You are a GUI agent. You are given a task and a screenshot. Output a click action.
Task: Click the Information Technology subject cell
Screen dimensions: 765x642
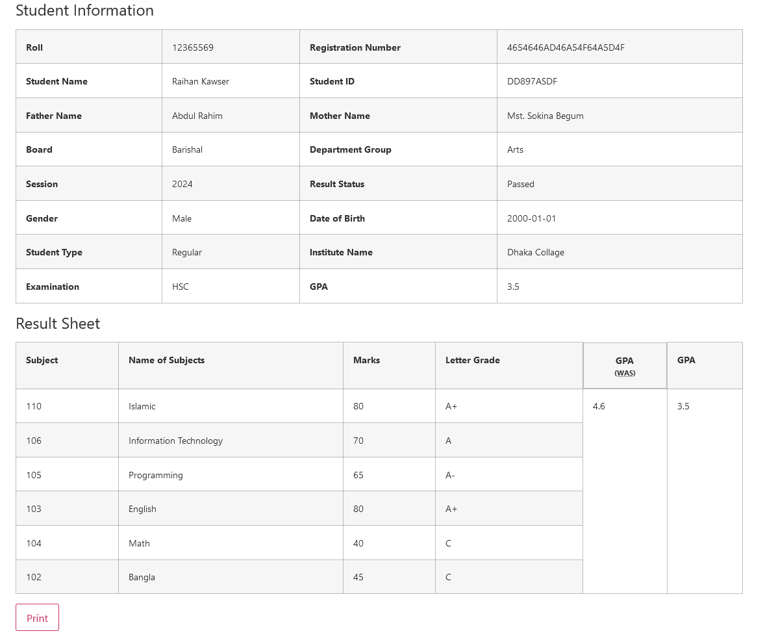[175, 441]
